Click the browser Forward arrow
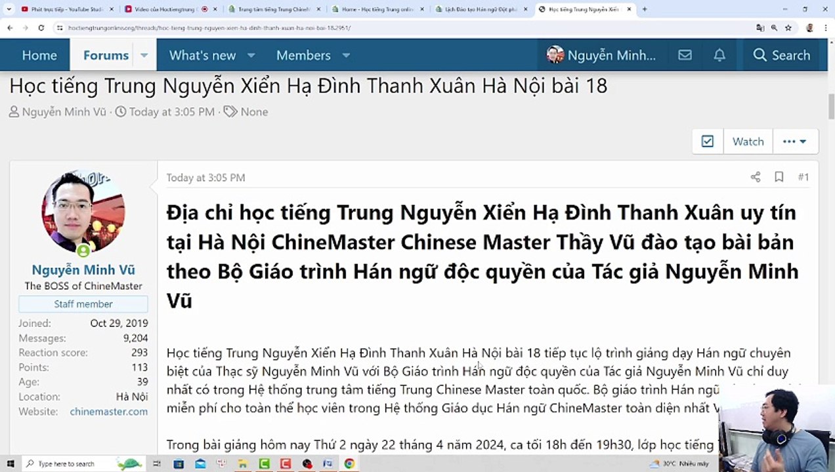The width and height of the screenshot is (835, 472). (x=25, y=28)
